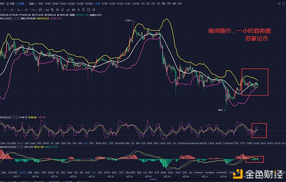Select the Aa text annotation tool

click(x=47, y=10)
